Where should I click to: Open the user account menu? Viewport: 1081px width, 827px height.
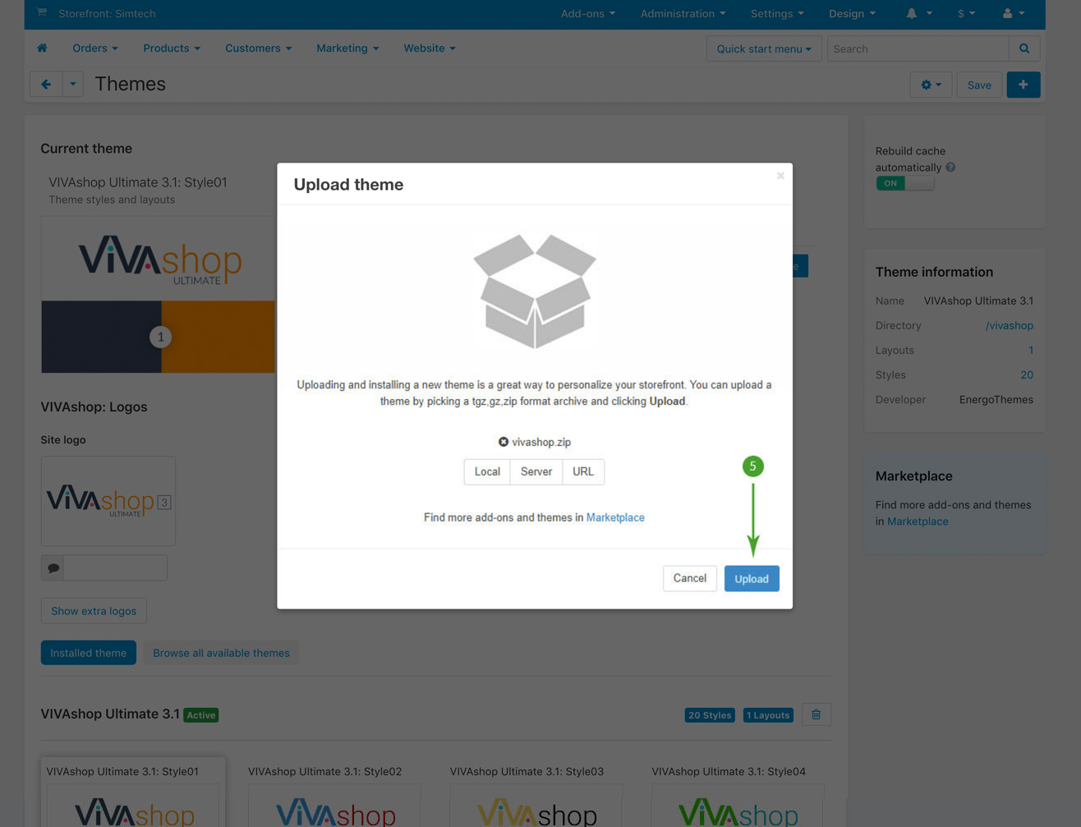[1014, 13]
